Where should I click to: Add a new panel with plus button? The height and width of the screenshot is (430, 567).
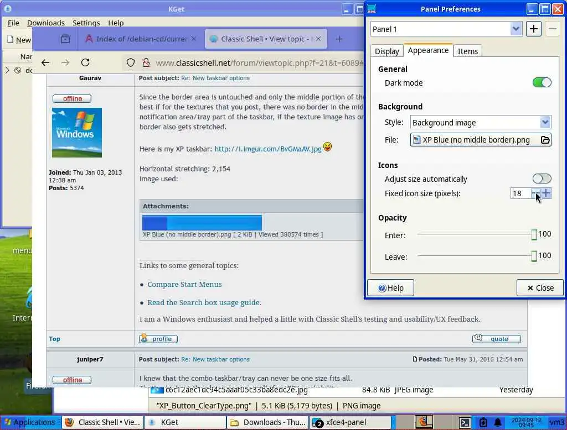(533, 29)
